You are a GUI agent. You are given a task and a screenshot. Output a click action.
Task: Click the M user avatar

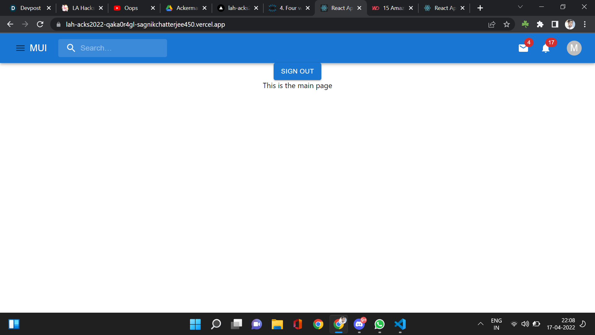point(574,48)
